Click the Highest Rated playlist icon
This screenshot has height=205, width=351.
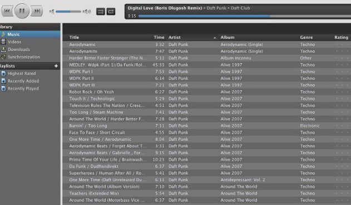click(x=3, y=73)
